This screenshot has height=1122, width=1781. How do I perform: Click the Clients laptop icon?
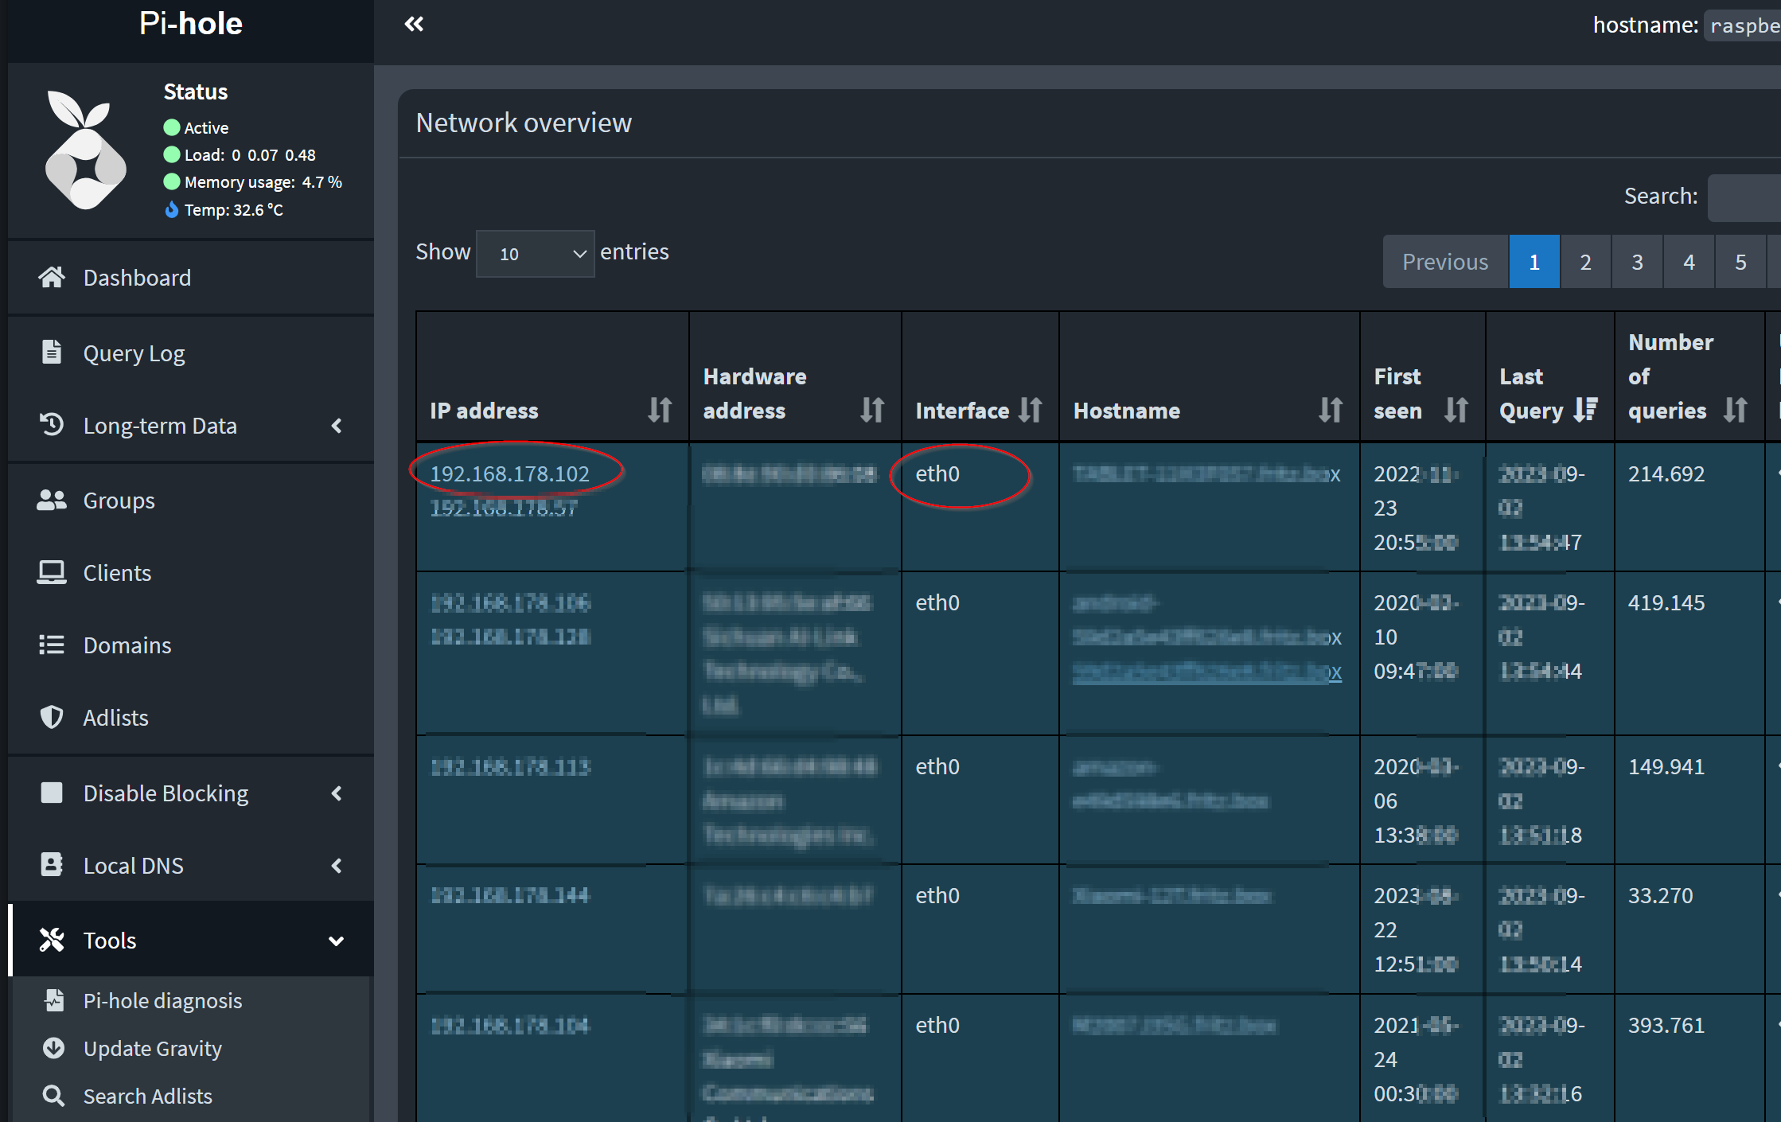[52, 572]
